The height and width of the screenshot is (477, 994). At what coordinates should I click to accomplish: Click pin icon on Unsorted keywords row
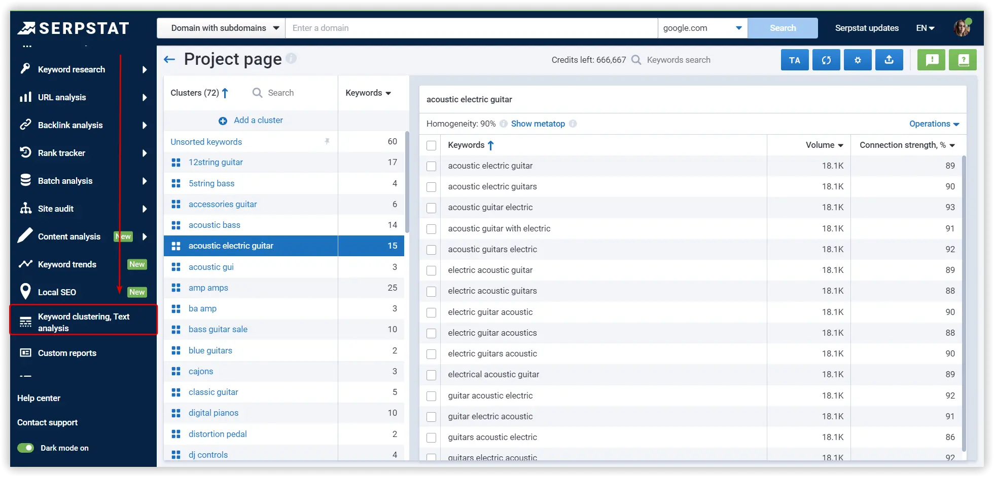pos(327,142)
